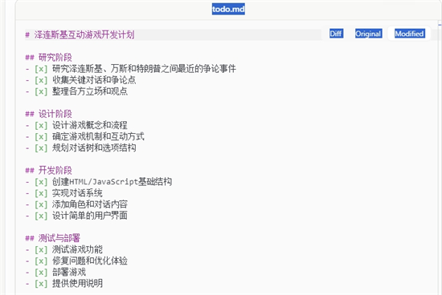This screenshot has height=295, width=442.
Task: Click the line 规划对话树和选项结构
Action: pyautogui.click(x=94, y=147)
